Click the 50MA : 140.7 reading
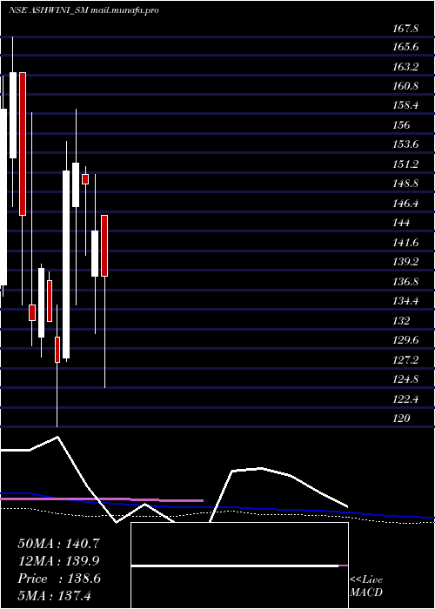435x609 pixels. (x=59, y=544)
